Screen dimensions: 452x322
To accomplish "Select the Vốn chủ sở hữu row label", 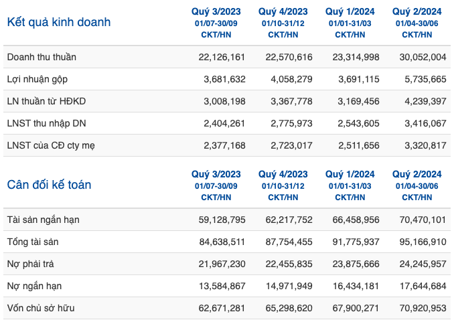I will pyautogui.click(x=41, y=308).
